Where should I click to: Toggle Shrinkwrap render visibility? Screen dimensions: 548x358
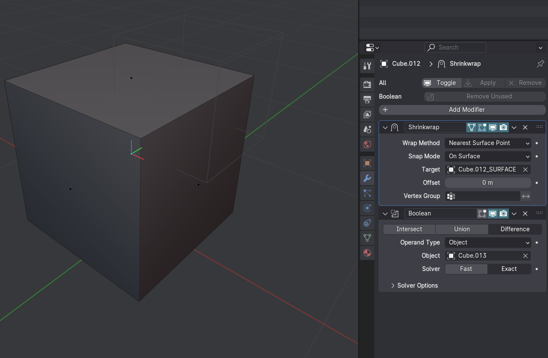coord(504,127)
